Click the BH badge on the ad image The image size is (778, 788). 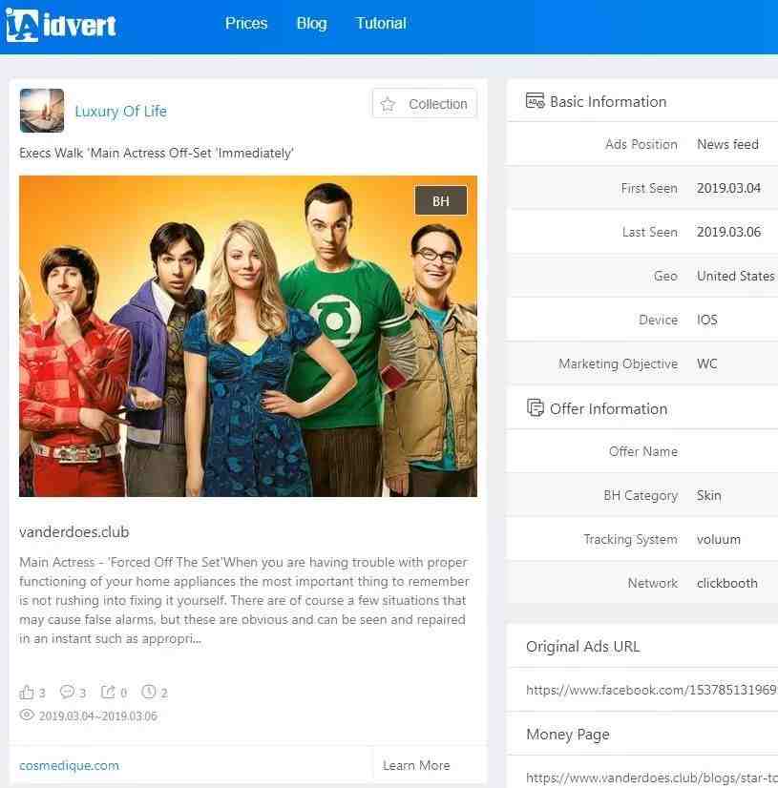point(440,201)
